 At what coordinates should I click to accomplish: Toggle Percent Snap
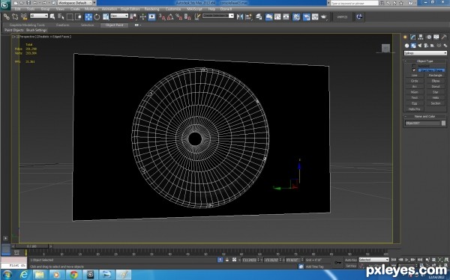[x=179, y=17]
